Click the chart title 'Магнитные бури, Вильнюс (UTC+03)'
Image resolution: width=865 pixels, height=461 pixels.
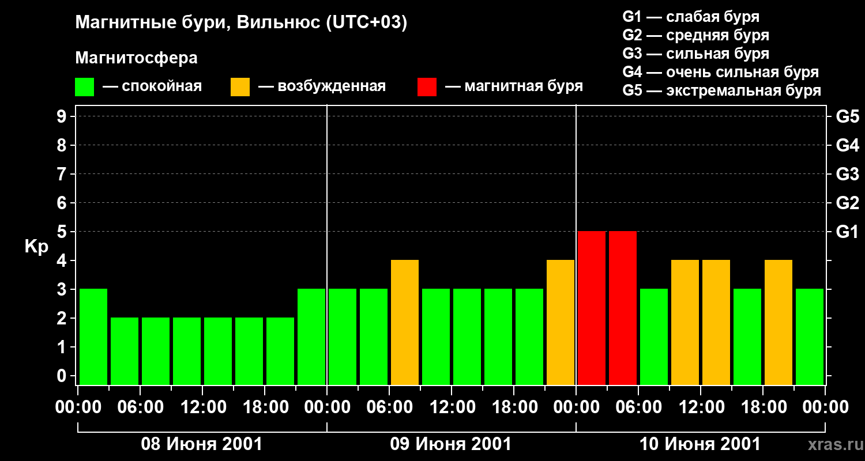click(x=241, y=23)
